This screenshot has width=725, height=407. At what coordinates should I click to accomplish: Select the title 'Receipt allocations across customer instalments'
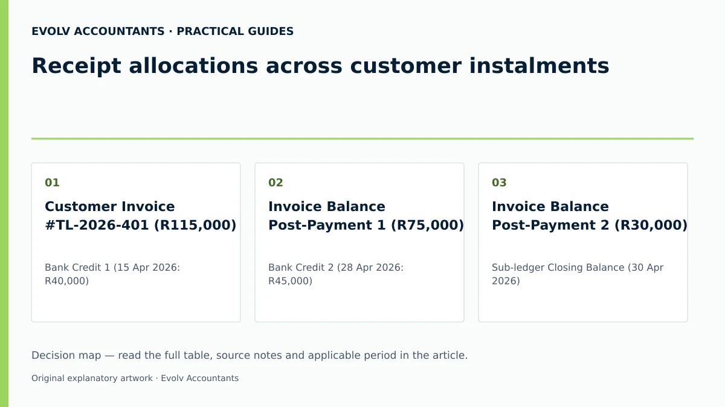coord(320,66)
